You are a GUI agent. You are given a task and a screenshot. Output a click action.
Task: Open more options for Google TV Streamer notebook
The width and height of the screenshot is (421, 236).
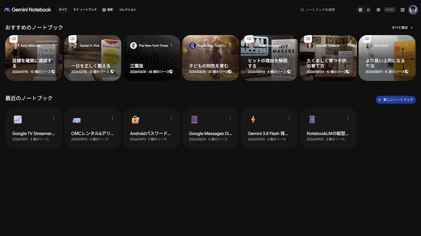[x=54, y=118]
